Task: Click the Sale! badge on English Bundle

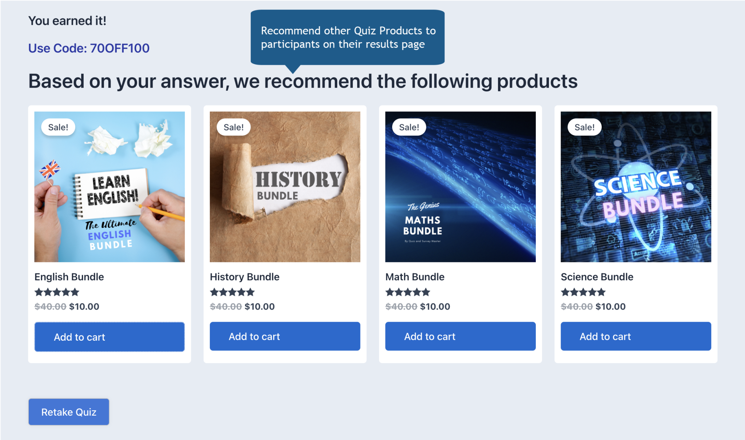Action: click(x=58, y=127)
